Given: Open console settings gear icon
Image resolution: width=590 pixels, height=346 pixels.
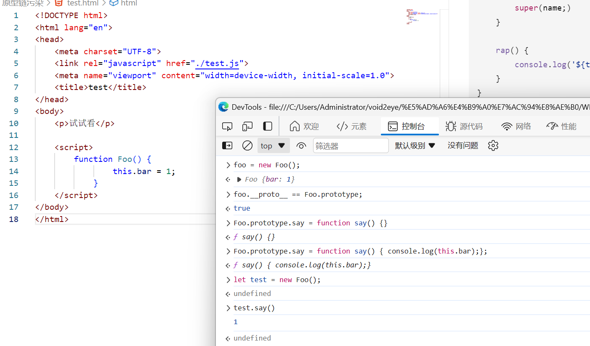Looking at the screenshot, I should tap(493, 145).
